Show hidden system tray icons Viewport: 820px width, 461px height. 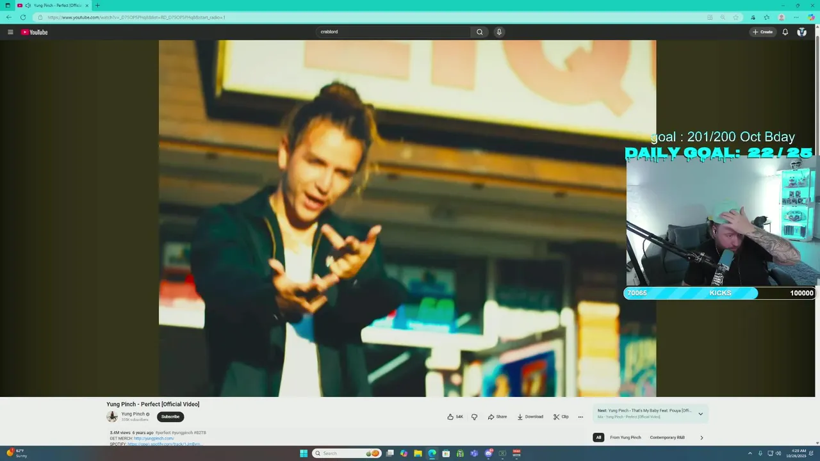tap(750, 453)
